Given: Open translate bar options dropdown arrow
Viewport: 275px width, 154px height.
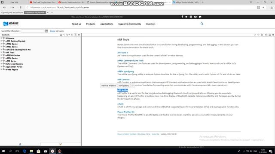Looking at the screenshot, I should click(x=48, y=12).
